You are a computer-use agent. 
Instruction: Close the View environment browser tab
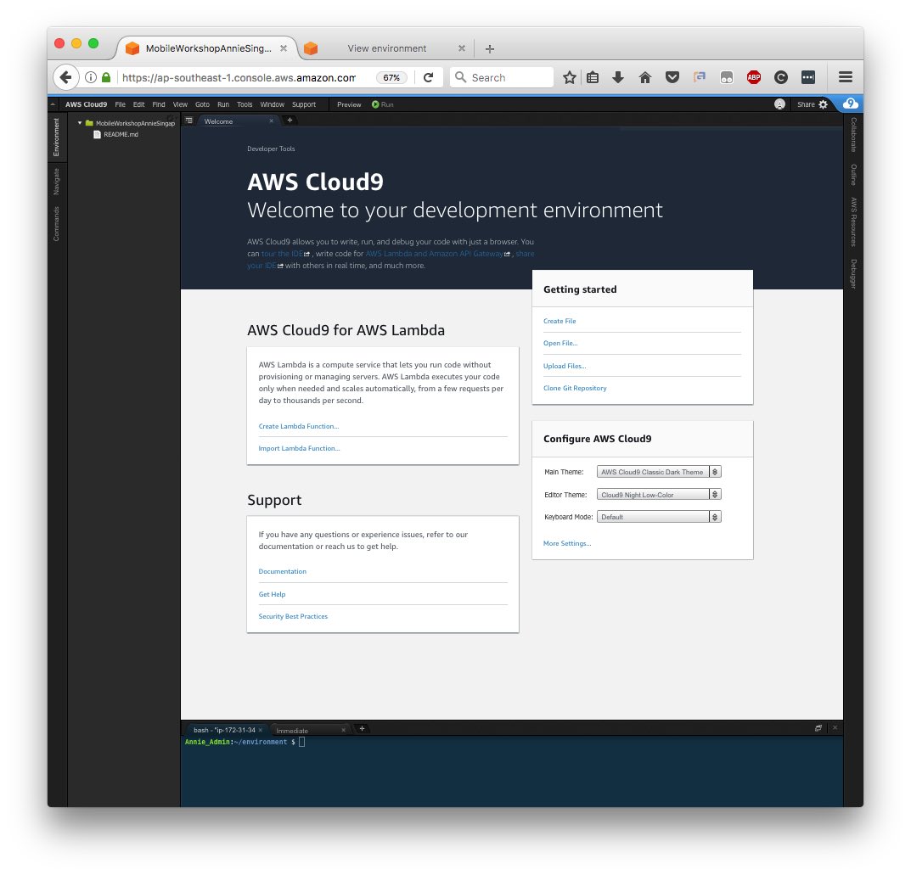click(x=461, y=48)
